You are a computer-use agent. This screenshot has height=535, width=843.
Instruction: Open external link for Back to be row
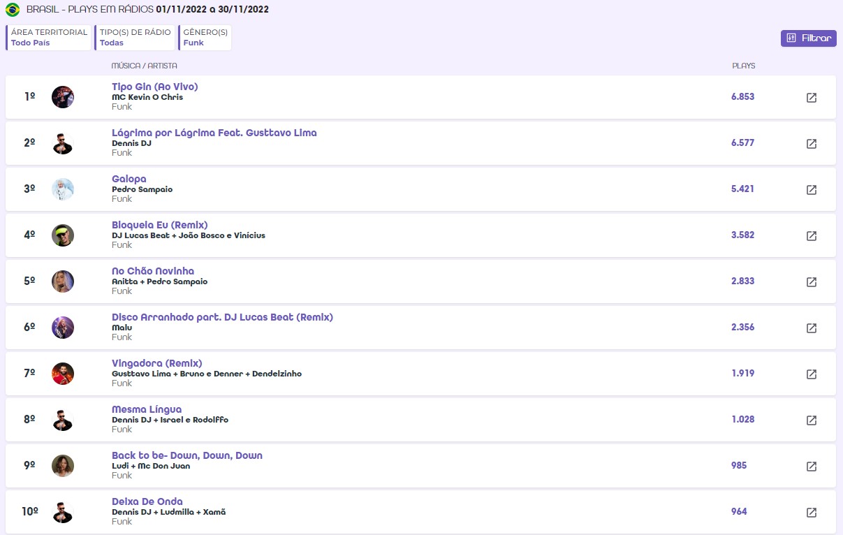(x=812, y=467)
